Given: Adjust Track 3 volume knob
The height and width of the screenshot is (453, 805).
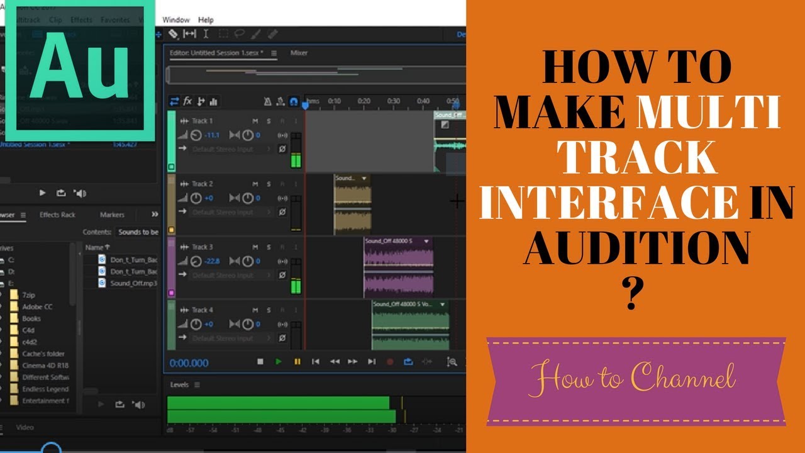Looking at the screenshot, I should tap(196, 261).
